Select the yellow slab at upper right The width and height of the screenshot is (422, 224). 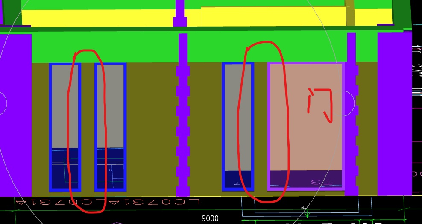click(273, 16)
